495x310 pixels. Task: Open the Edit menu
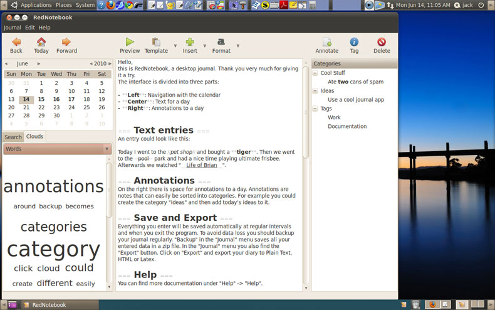tap(30, 28)
